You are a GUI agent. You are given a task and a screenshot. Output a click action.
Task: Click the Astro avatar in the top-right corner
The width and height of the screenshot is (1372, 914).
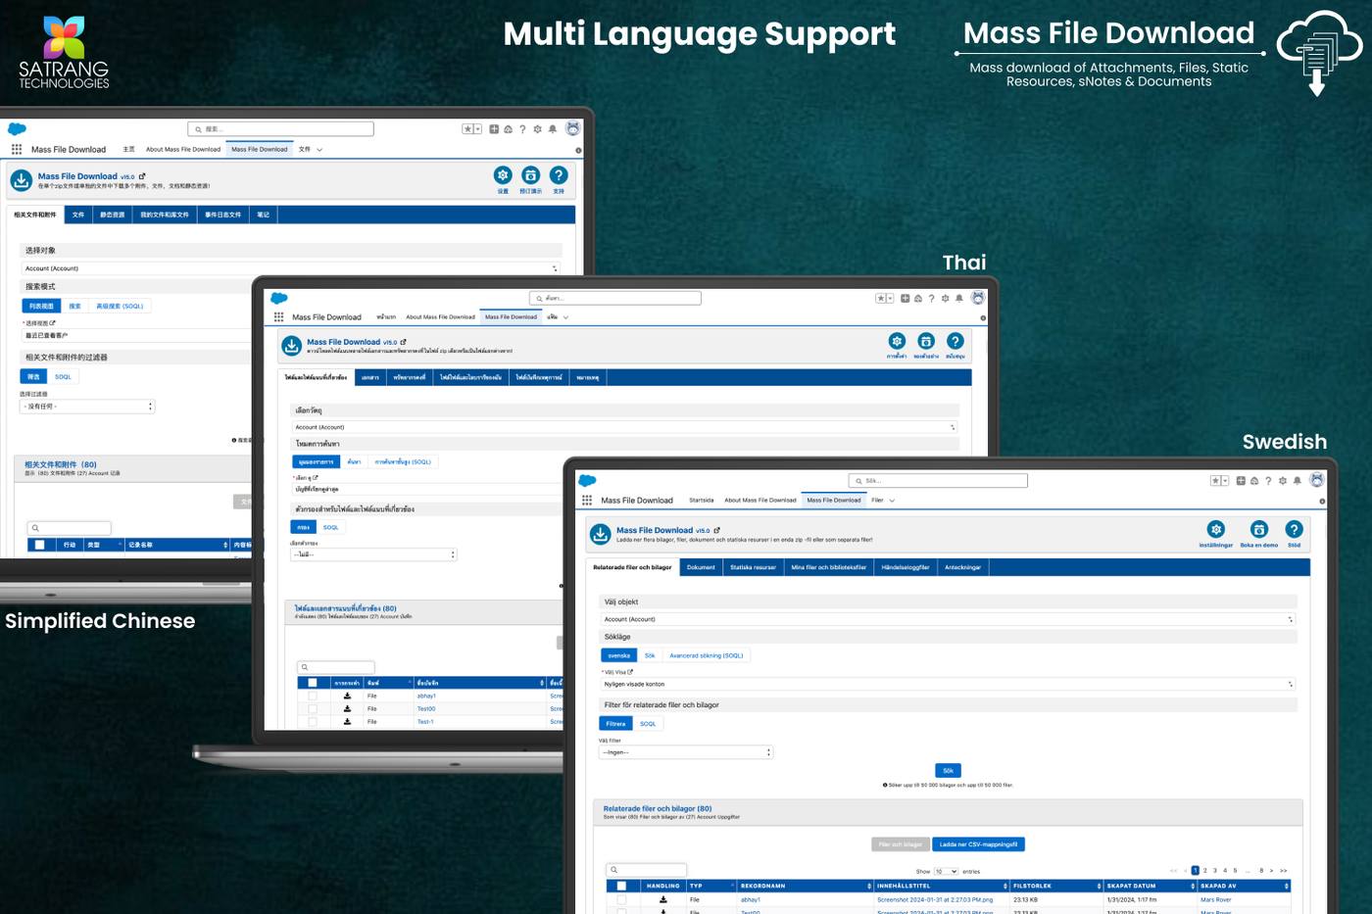coord(1316,481)
